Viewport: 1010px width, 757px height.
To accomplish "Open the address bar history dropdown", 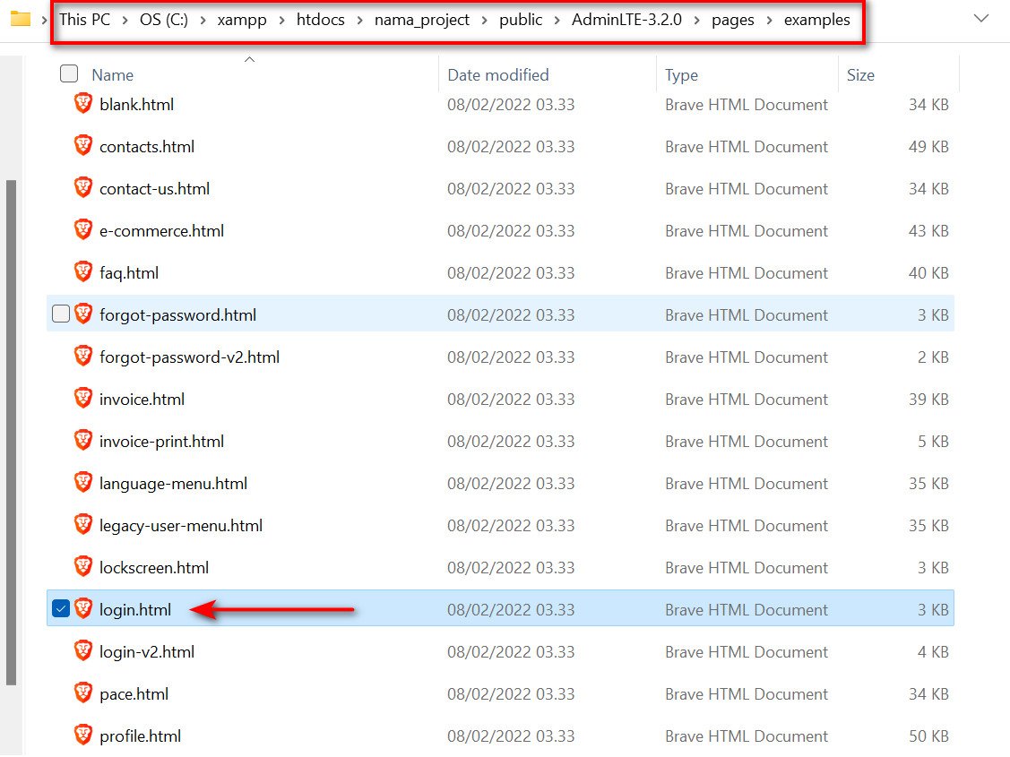I will coord(981,19).
